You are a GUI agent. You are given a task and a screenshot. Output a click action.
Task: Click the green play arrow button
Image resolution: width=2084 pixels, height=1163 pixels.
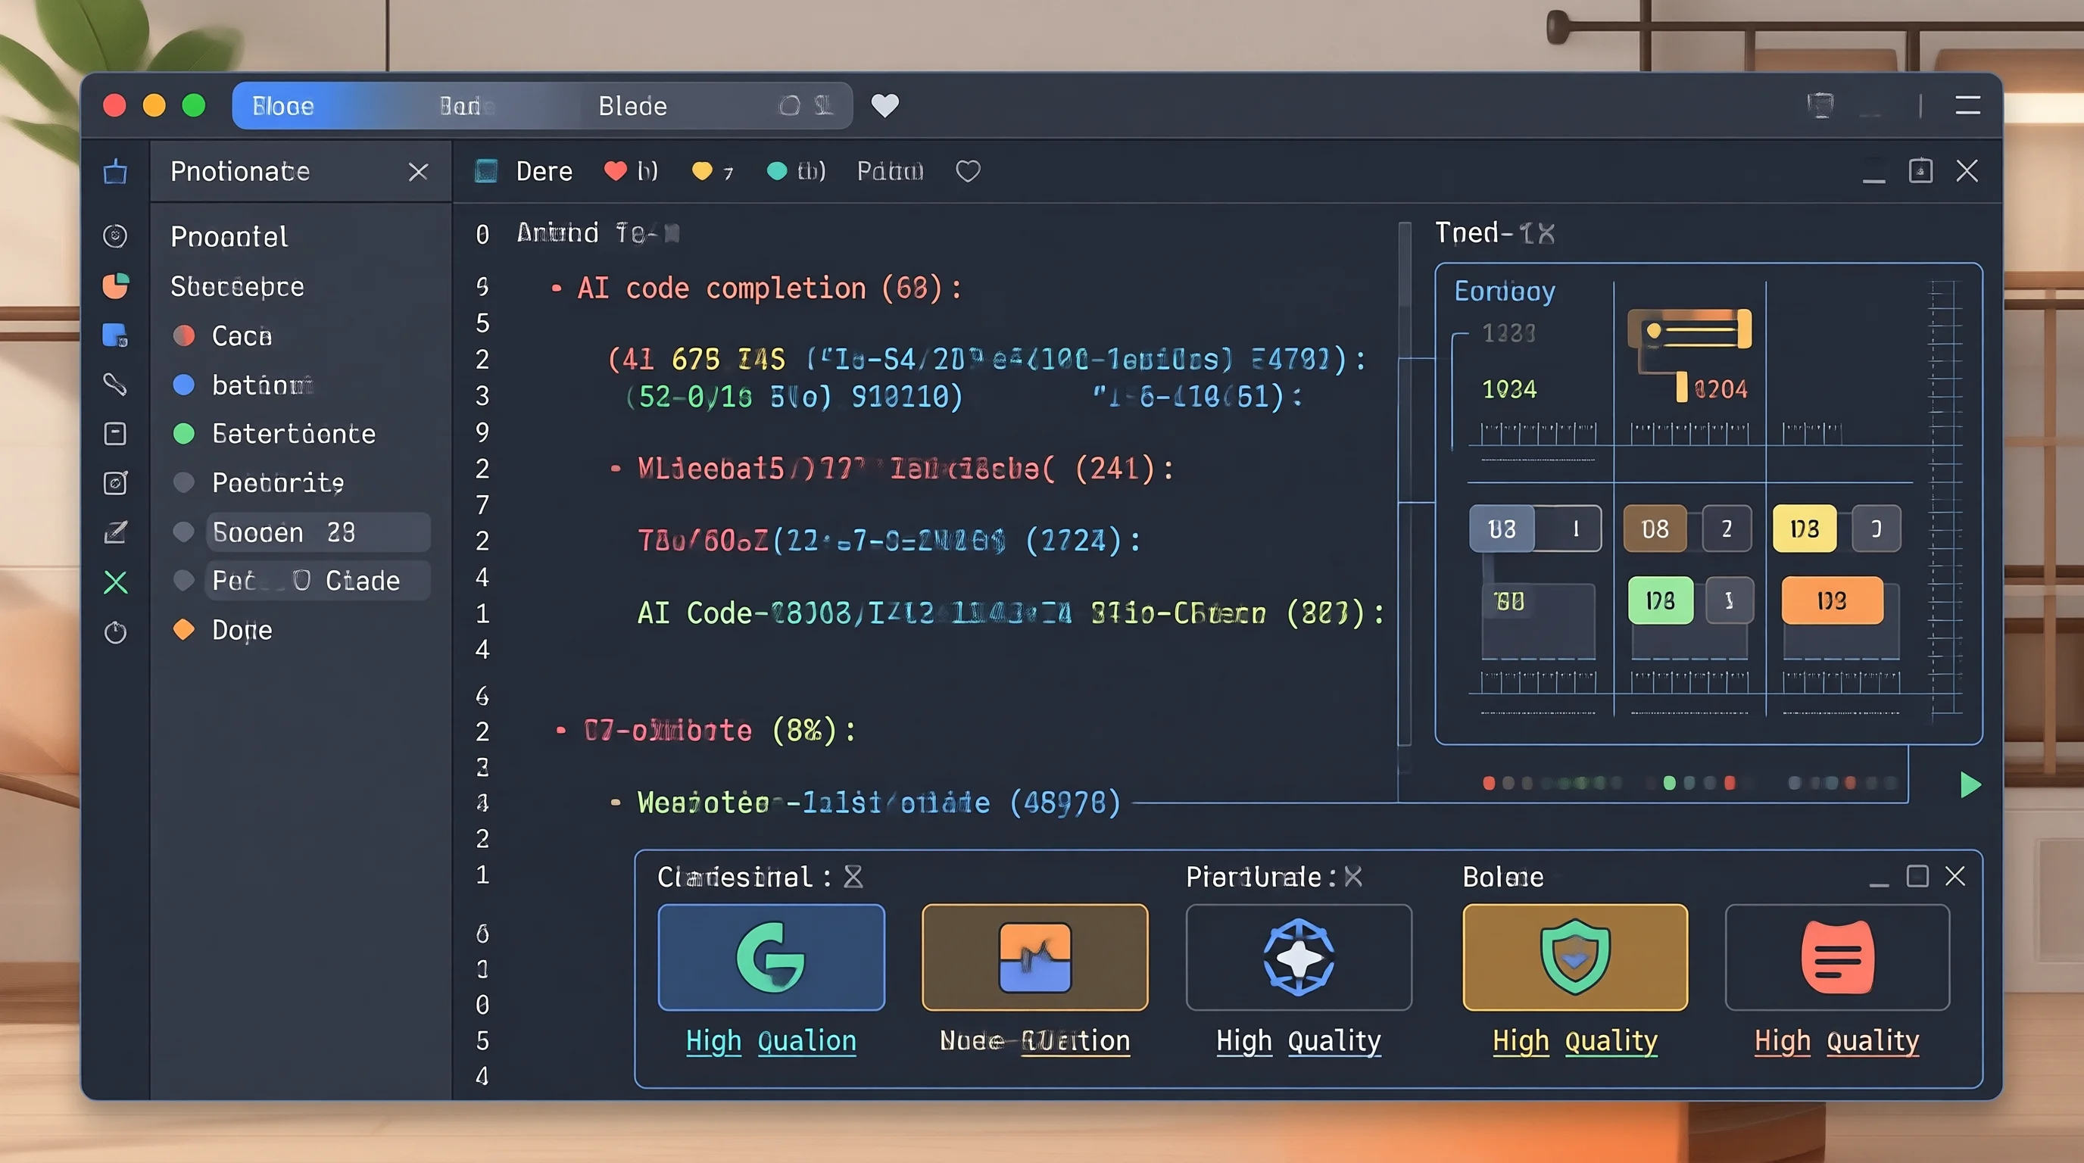click(1970, 784)
